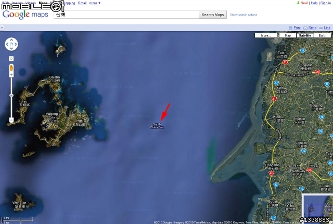
Task: Pan the map right with the arrow
Action: click(x=16, y=44)
